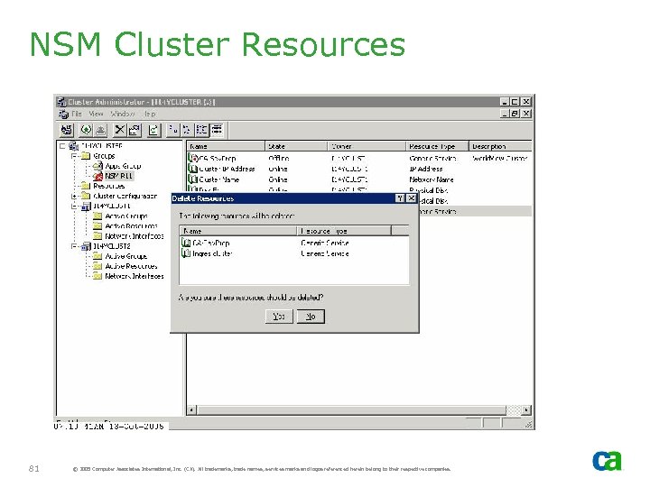
Task: Click left arrow of horizontal scrollbar
Action: click(191, 410)
